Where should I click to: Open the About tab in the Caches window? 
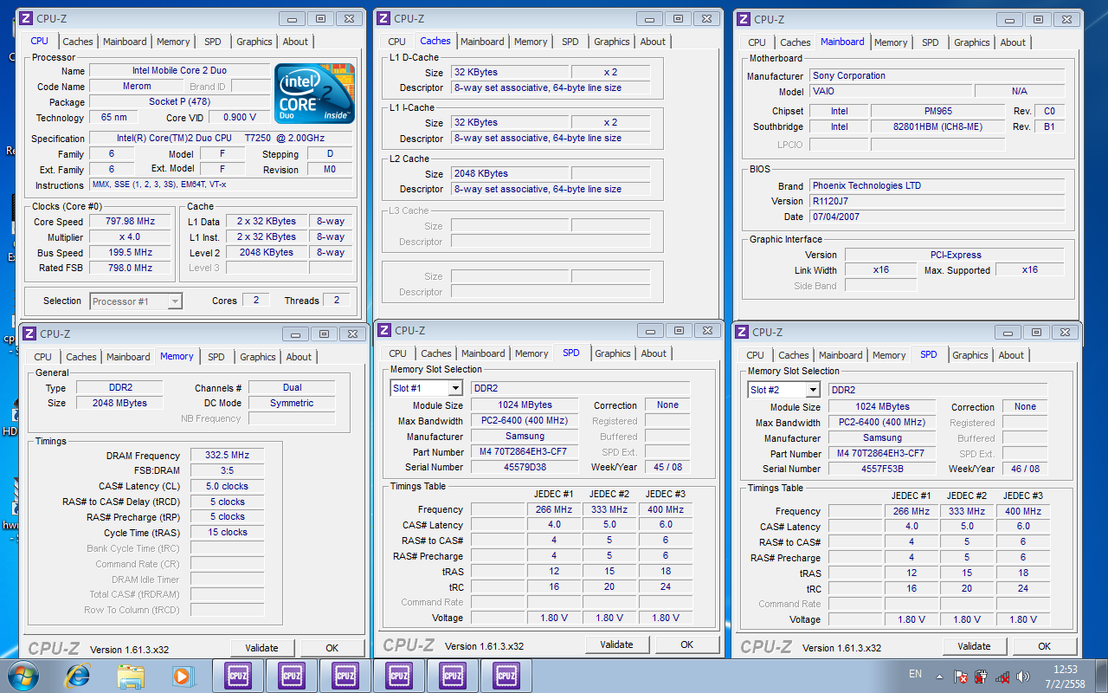tap(653, 42)
